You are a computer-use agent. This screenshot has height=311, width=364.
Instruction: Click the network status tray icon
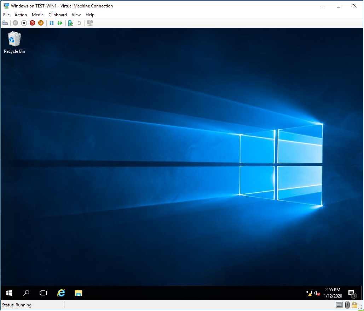point(309,293)
